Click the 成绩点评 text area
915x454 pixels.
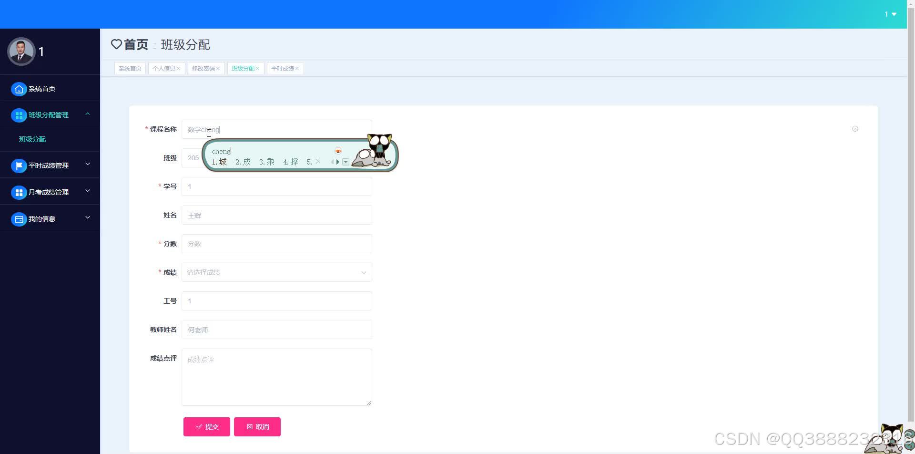[276, 377]
